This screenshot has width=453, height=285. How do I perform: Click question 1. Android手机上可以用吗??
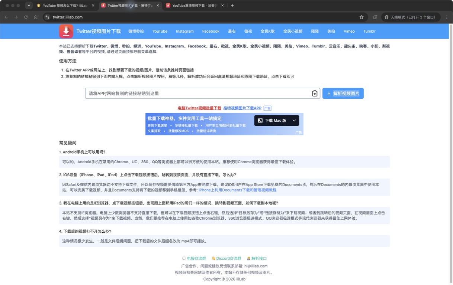coord(82,152)
